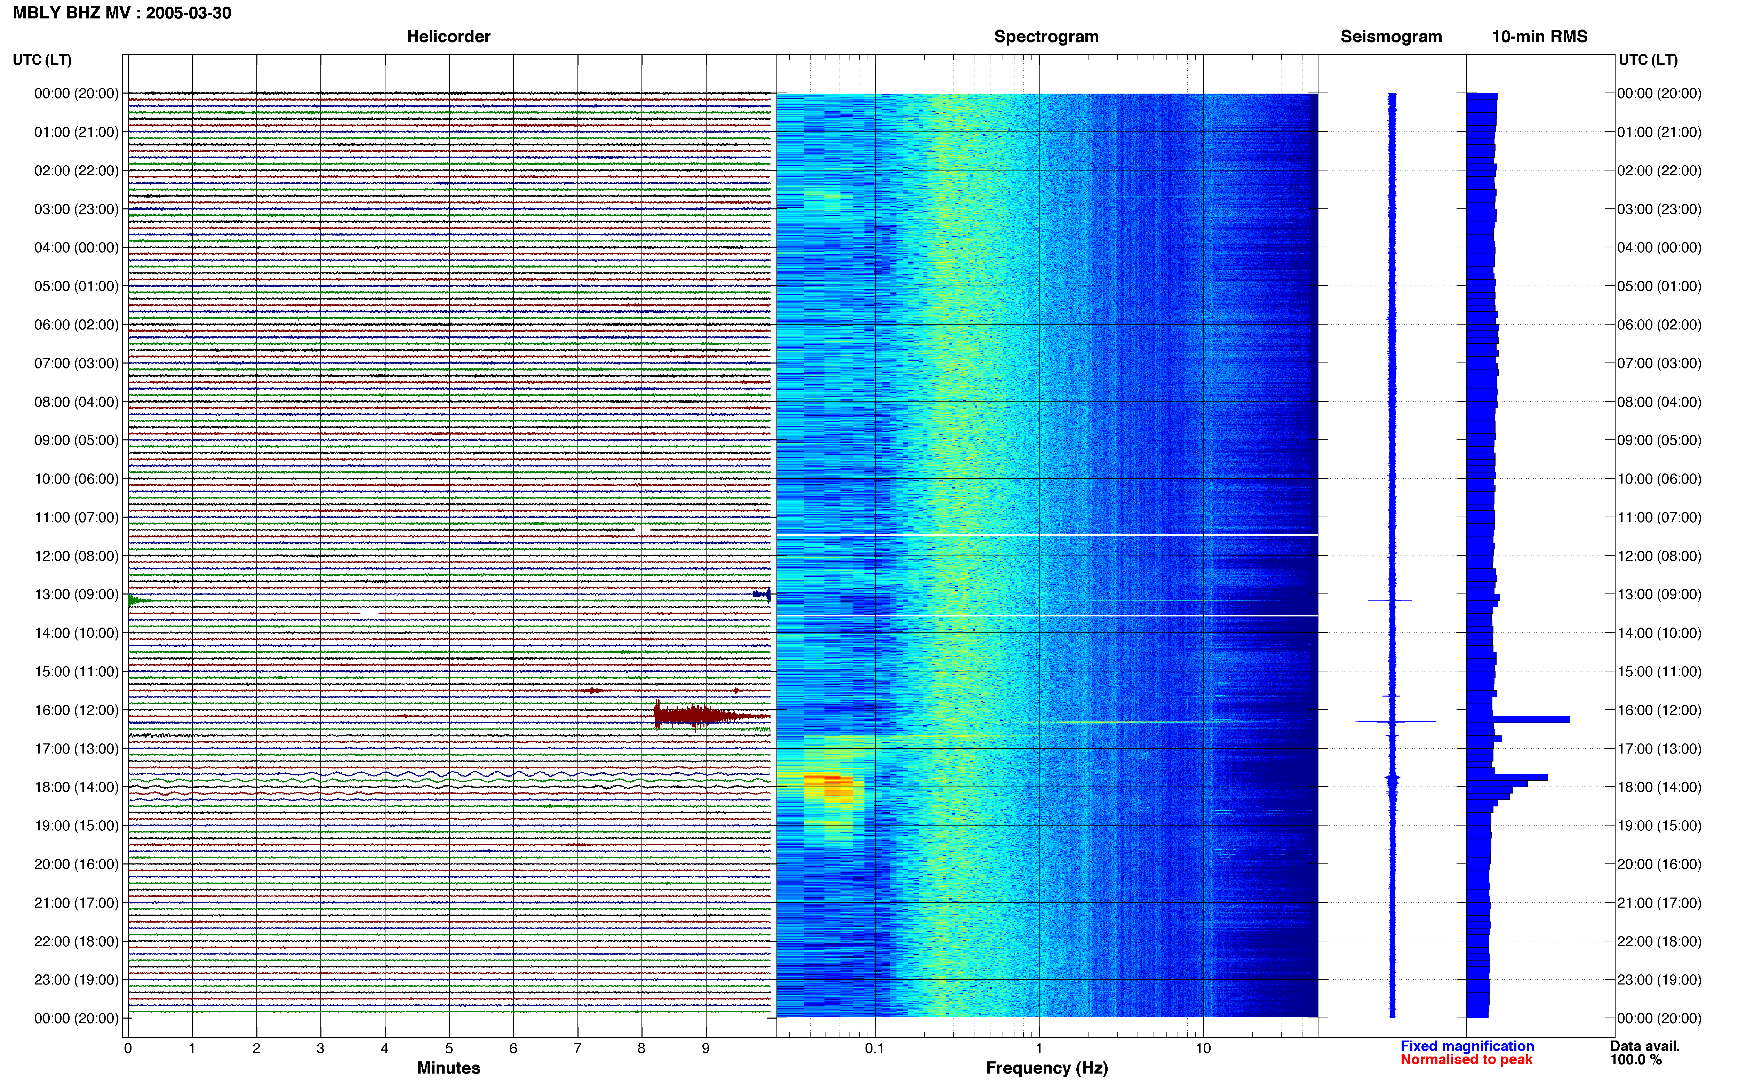Click left time label '22:00 (18:00)'
Screen dimensions: 1746x1092
(77, 941)
